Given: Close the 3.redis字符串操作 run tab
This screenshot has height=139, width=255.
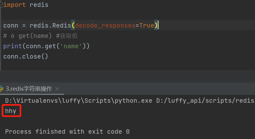Looking at the screenshot, I should click(x=57, y=89).
